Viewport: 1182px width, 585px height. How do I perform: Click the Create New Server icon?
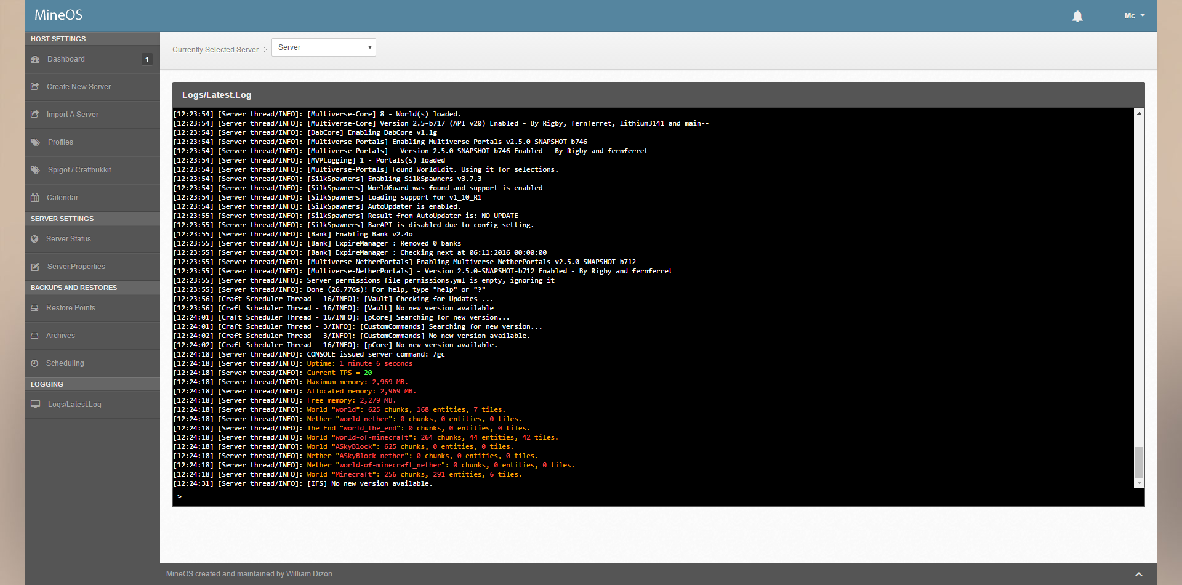point(35,87)
